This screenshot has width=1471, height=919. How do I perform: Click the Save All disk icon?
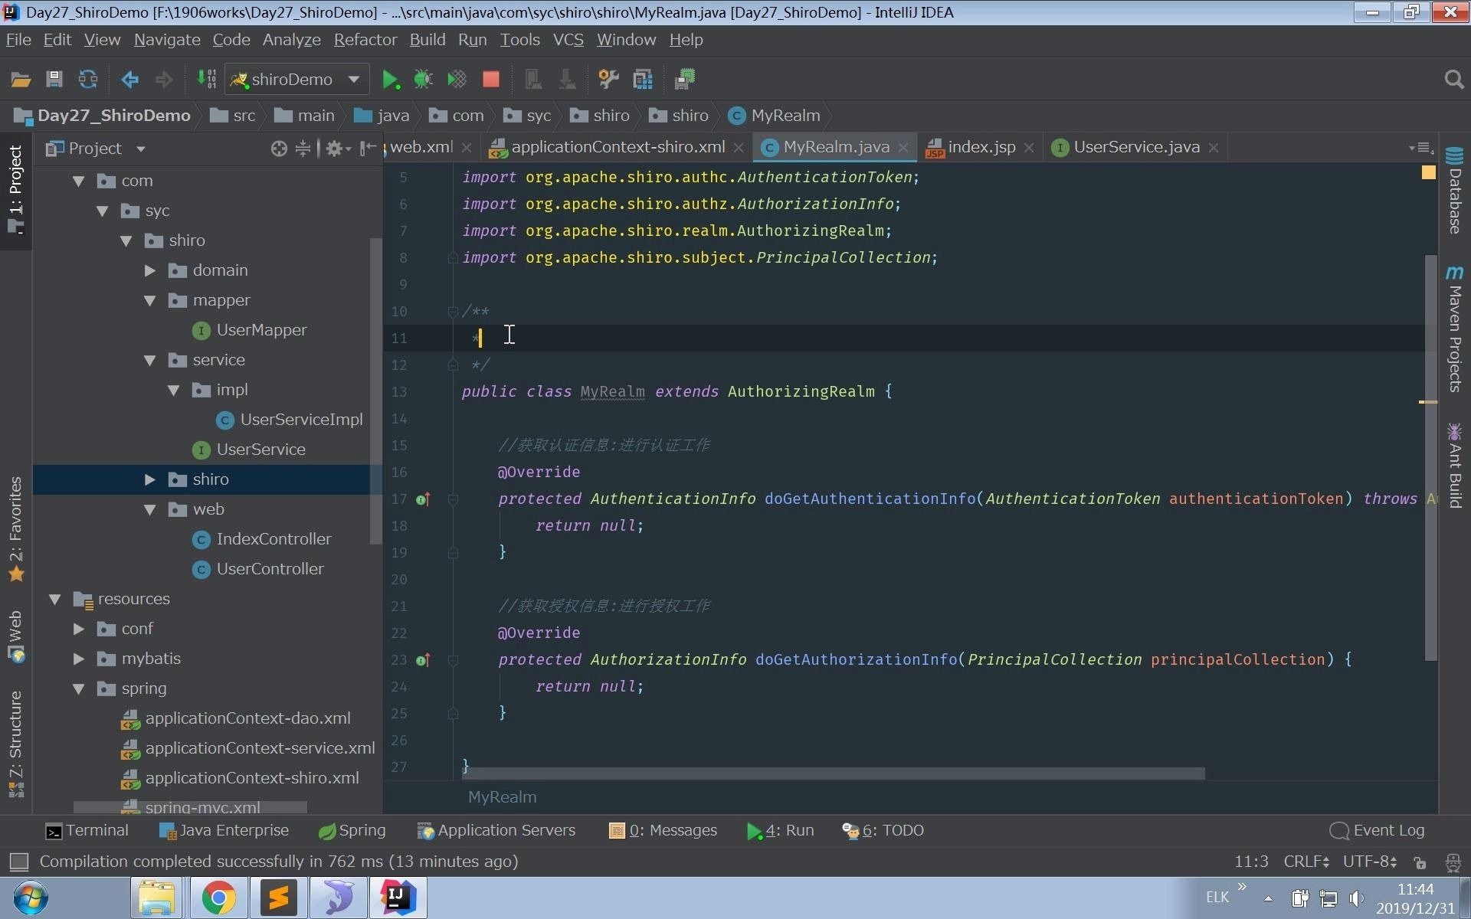coord(54,79)
